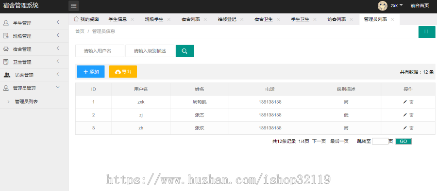Expand the 学生管理 menu chevron

(58, 22)
